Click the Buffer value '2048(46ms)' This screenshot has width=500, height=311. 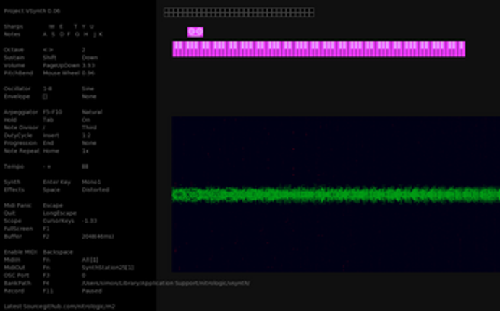coord(98,237)
